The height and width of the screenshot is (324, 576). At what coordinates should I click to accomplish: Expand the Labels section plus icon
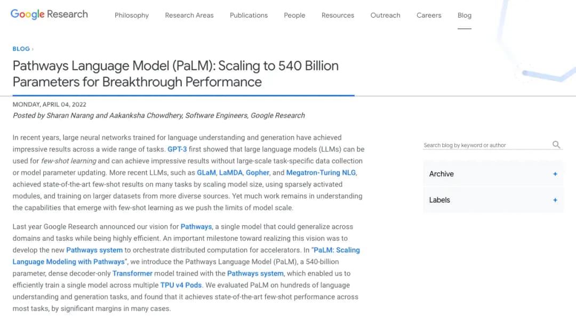coord(555,200)
